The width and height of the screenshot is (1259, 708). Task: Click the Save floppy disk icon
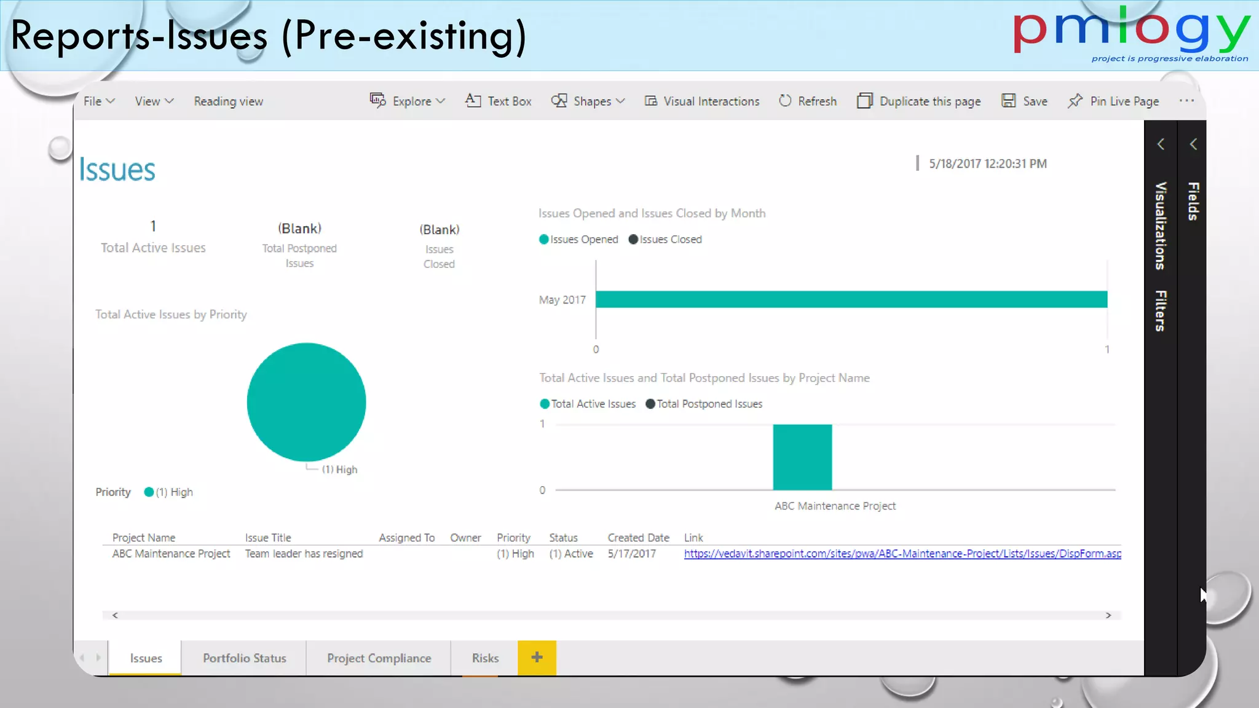pyautogui.click(x=1008, y=101)
